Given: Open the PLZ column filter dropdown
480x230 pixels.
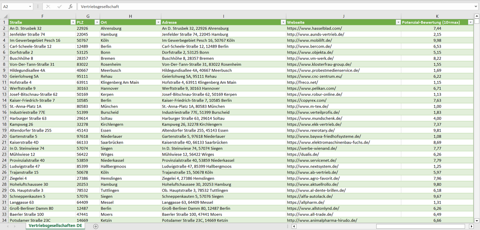Looking at the screenshot, I should pos(97,22).
